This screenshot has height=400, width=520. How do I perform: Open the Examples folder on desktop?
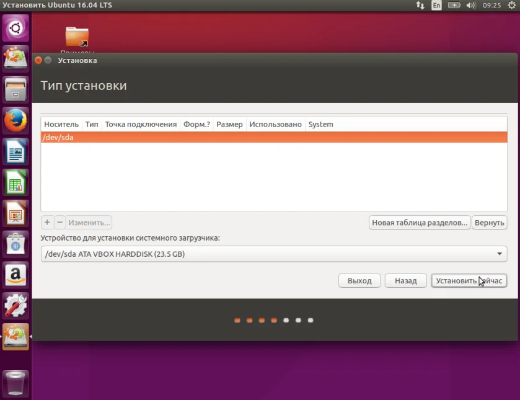(x=77, y=37)
